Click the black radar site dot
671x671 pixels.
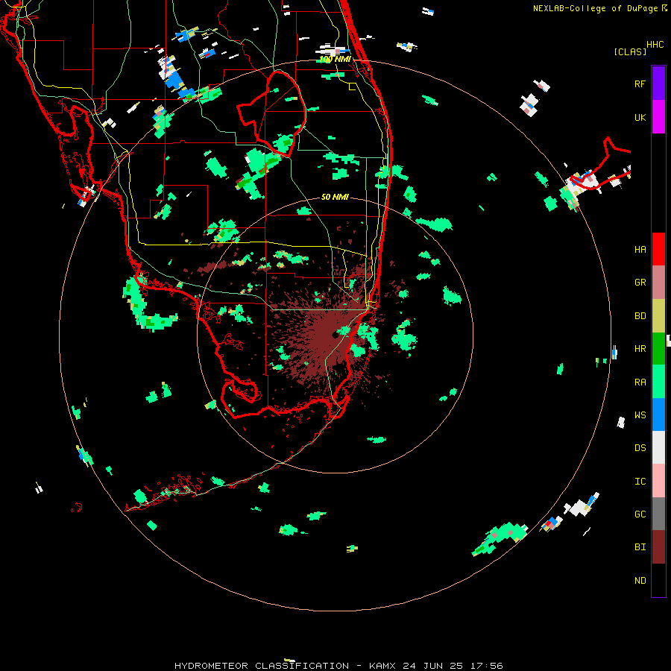point(335,335)
